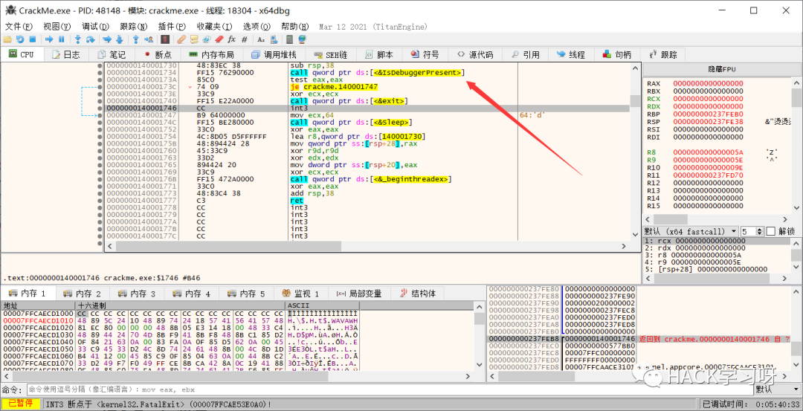Image resolution: width=803 pixels, height=411 pixels.
Task: Click the Restart debugging icon
Action: 20,39
